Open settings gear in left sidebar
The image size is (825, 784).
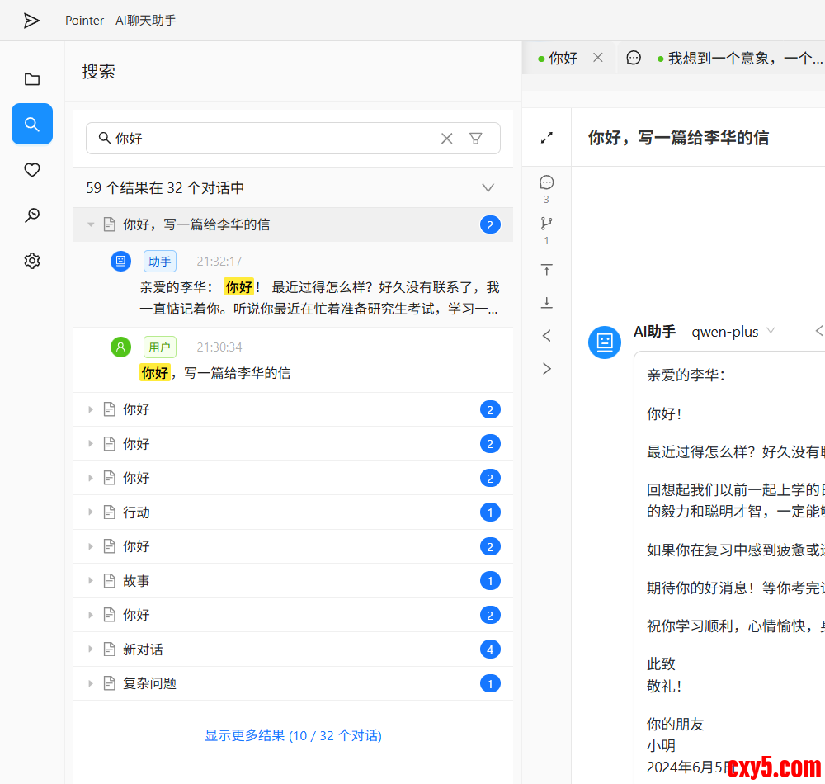pyautogui.click(x=32, y=261)
